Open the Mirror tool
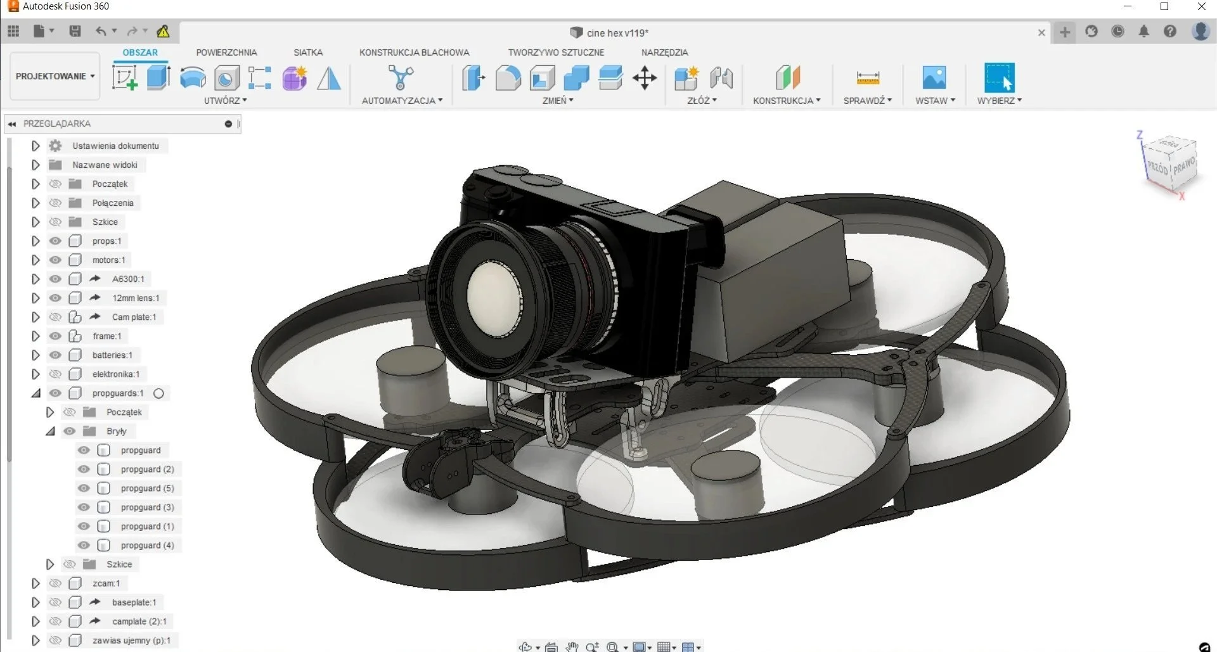 (329, 77)
